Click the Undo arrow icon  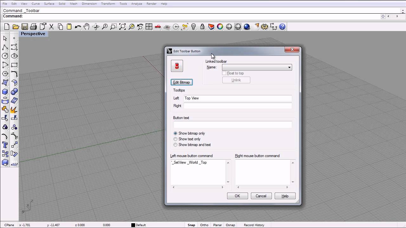[x=78, y=27]
